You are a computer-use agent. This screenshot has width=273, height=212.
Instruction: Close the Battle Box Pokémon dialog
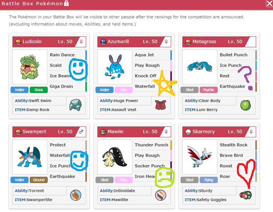pos(269,4)
